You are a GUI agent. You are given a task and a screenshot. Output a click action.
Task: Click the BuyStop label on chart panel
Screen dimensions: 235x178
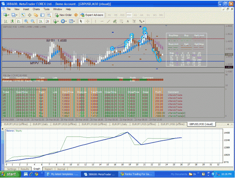pos(173,35)
